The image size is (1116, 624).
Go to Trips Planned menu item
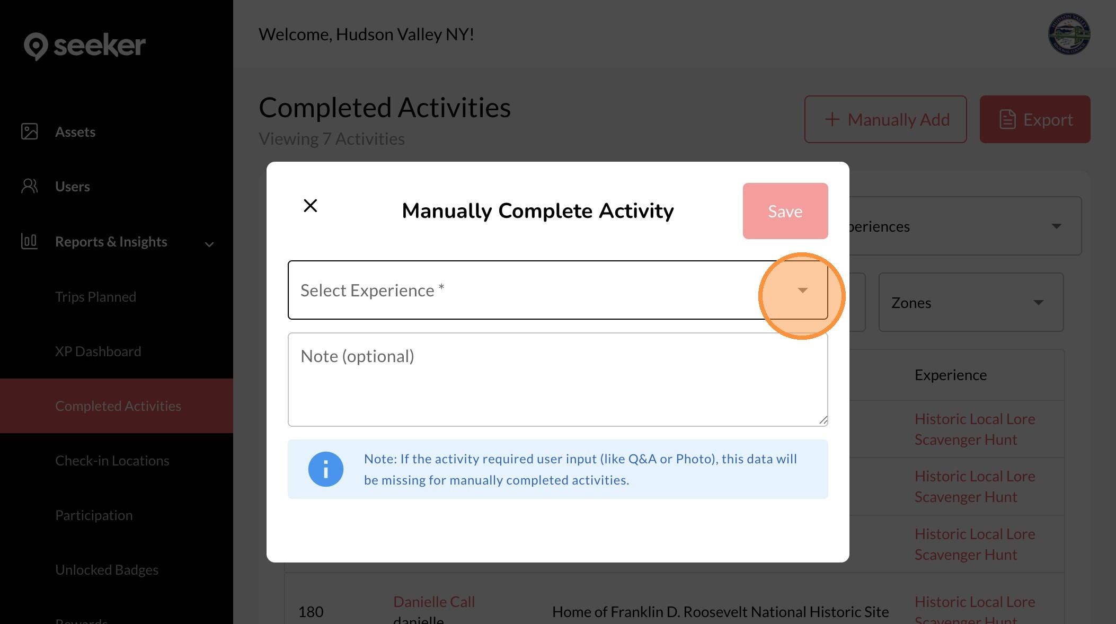pyautogui.click(x=95, y=297)
